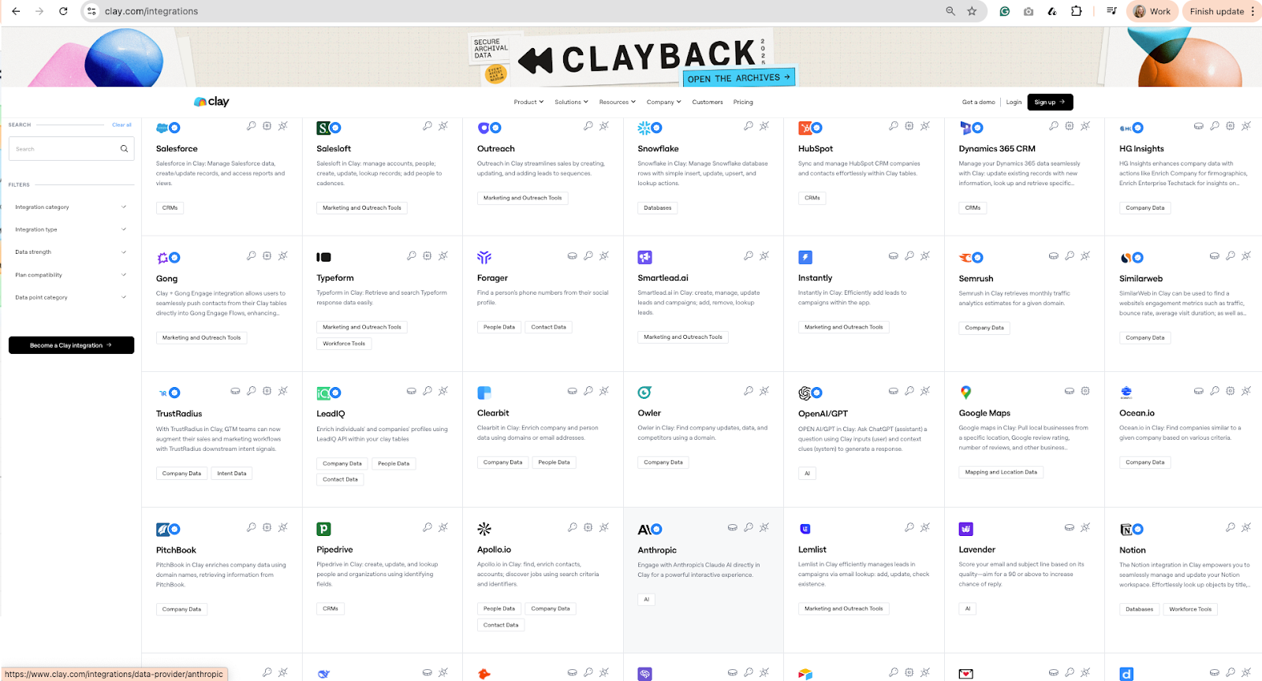
Task: Click the Outreach integration logo
Action: click(x=484, y=128)
